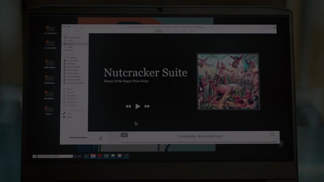Click the cloud icon on the taskbar

[x=106, y=156]
